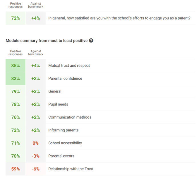Click School accessibility module
The image size is (196, 177).
click(65, 143)
